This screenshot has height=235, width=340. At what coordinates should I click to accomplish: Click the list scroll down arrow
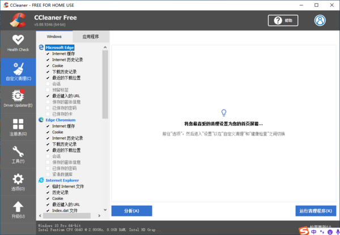[x=105, y=210]
